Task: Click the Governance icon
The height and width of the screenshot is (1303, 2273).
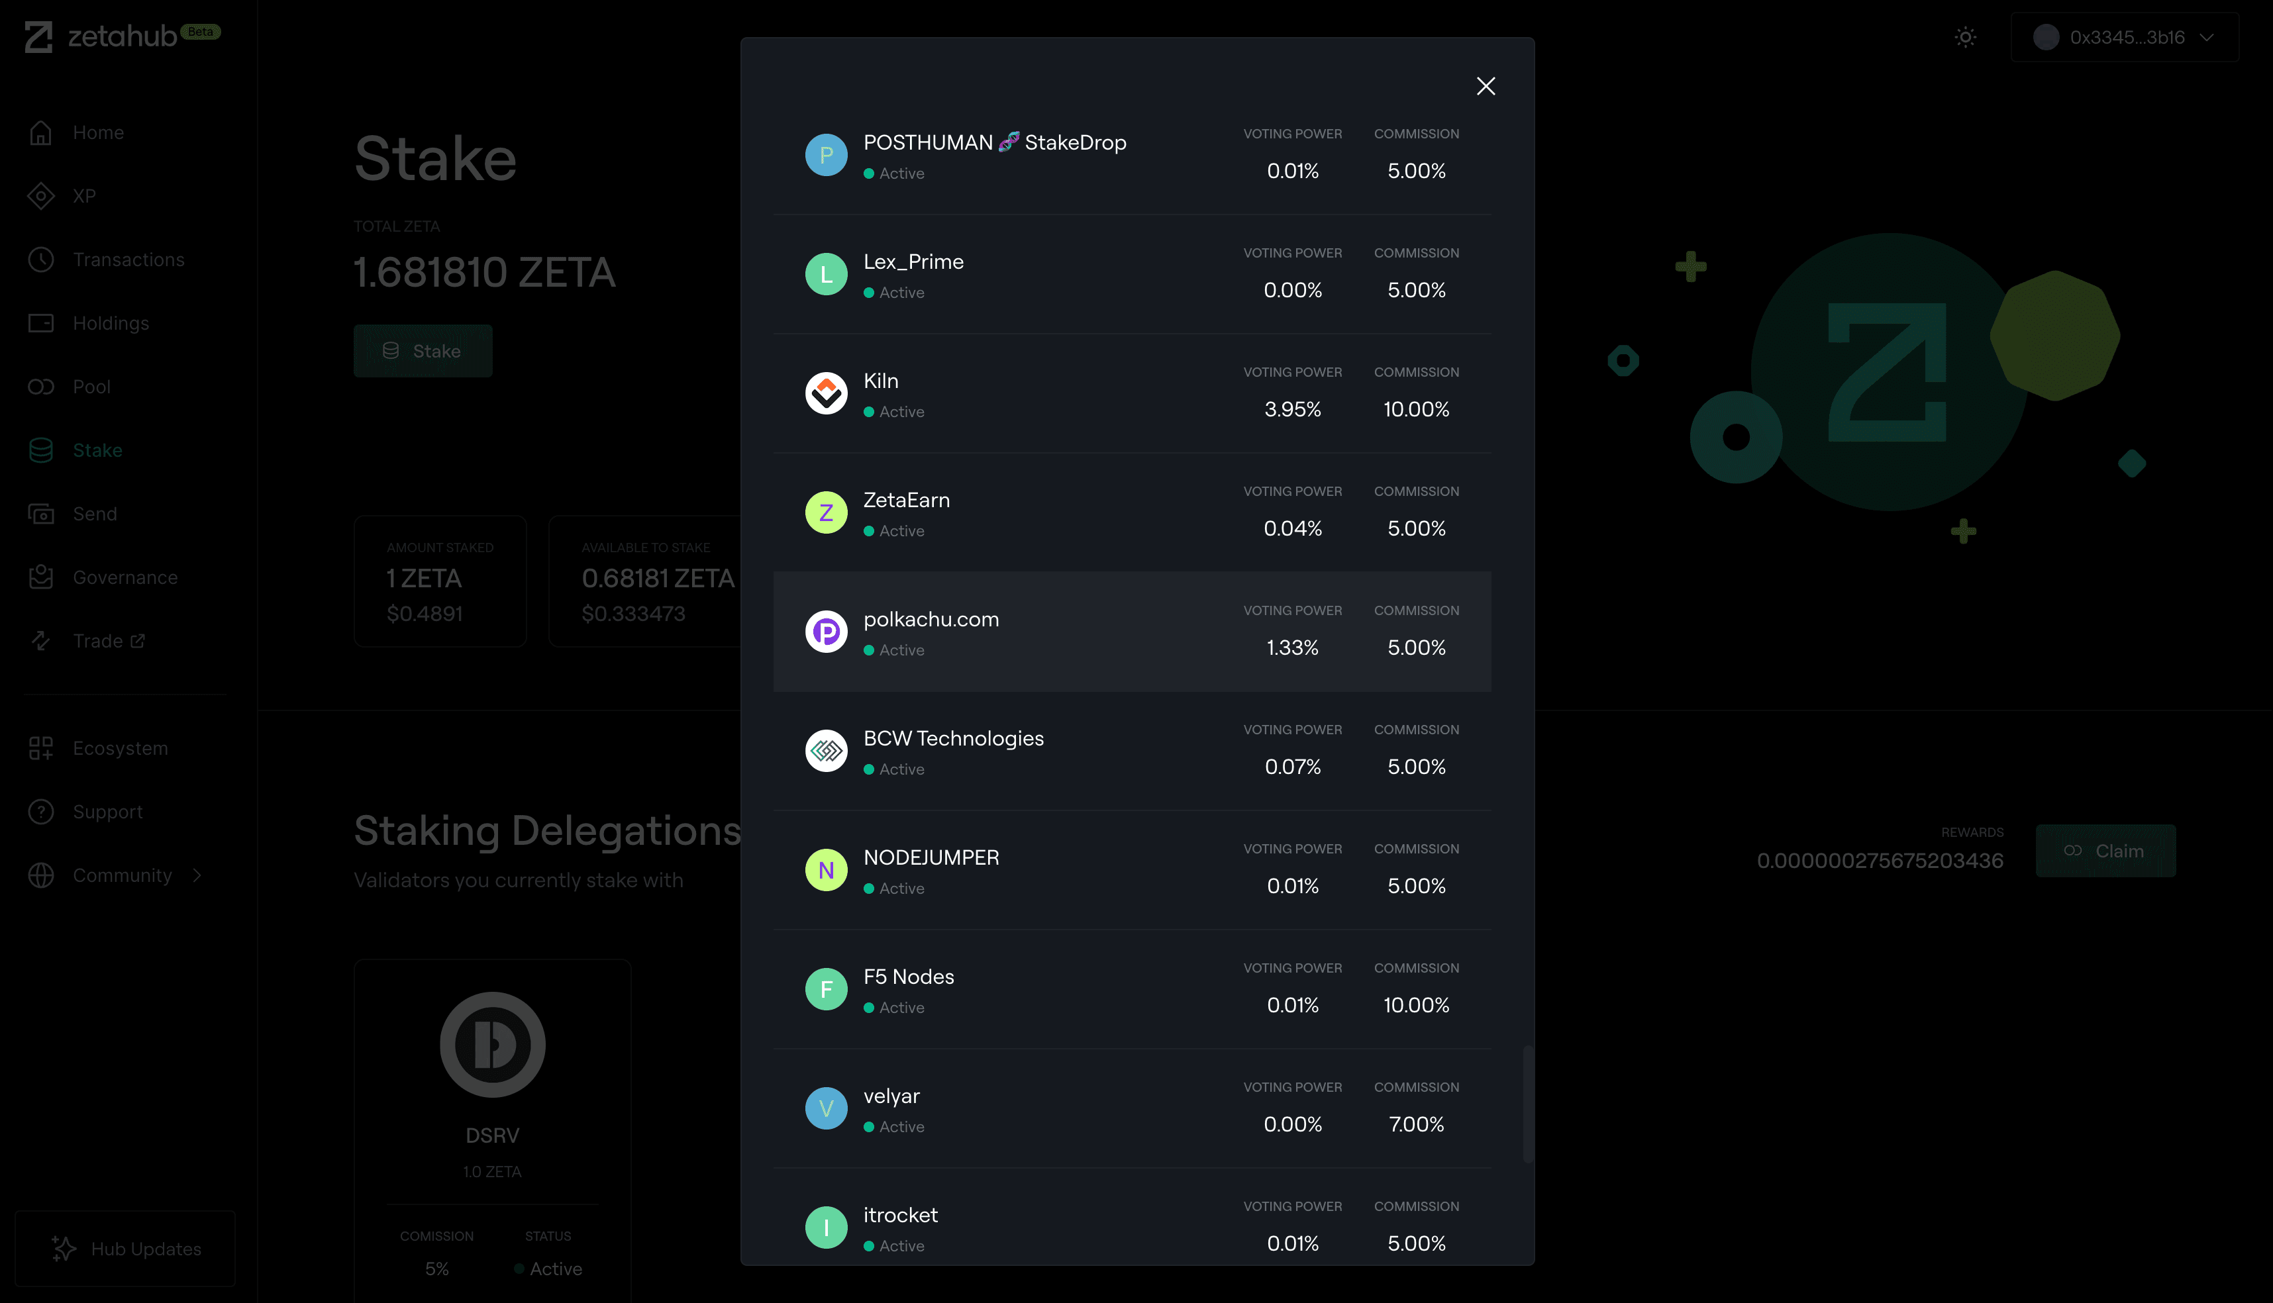Action: 41,577
